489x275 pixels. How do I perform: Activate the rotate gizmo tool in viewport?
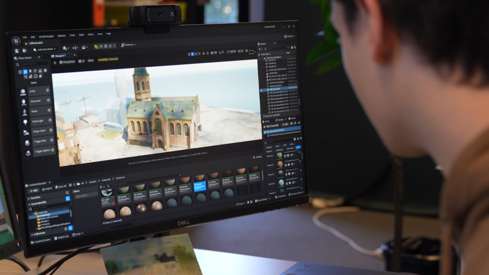pos(196,54)
